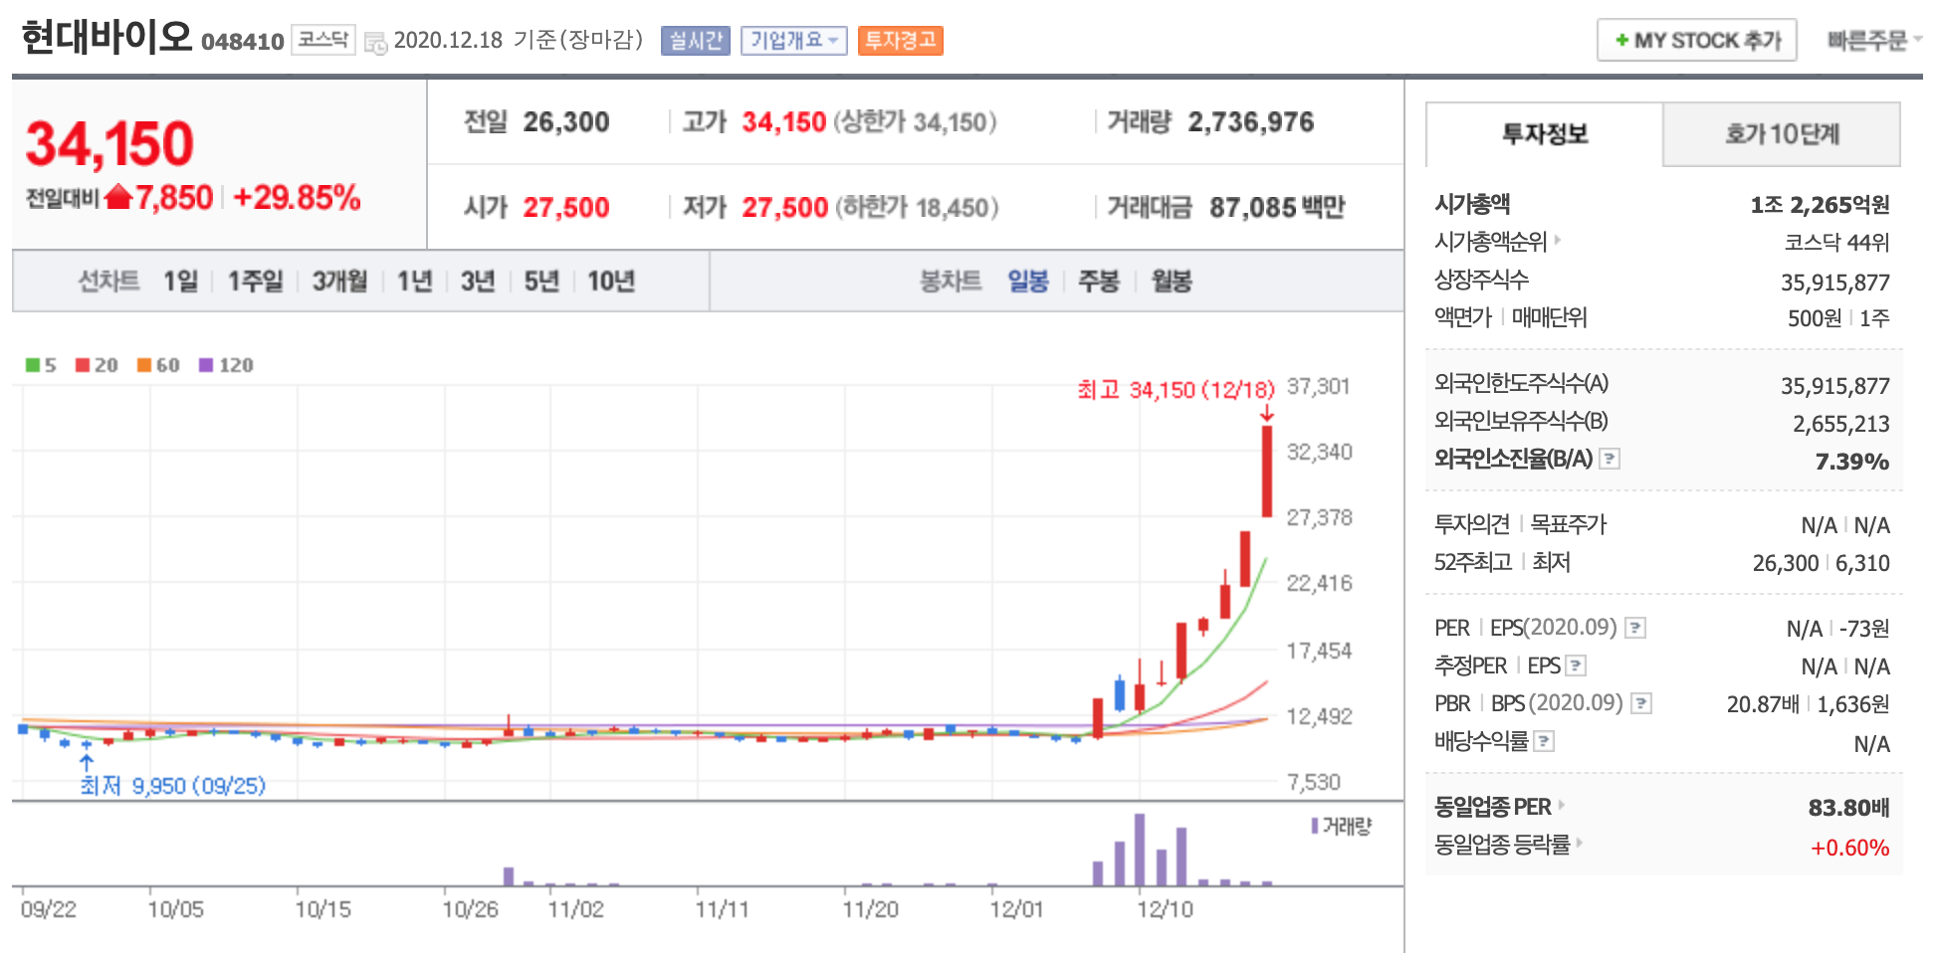
Task: Click 시가 price 27,500
Action: coord(566,207)
